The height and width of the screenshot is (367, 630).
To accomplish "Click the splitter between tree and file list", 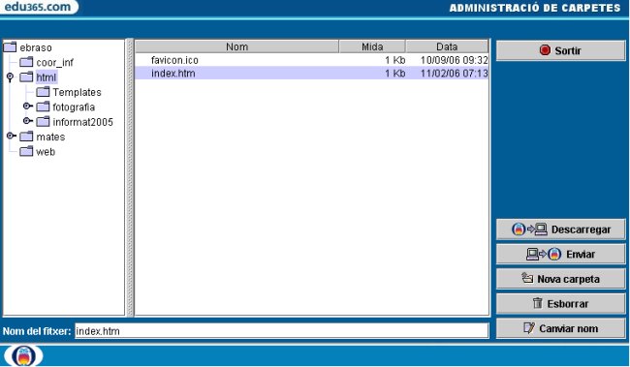I will (130, 177).
